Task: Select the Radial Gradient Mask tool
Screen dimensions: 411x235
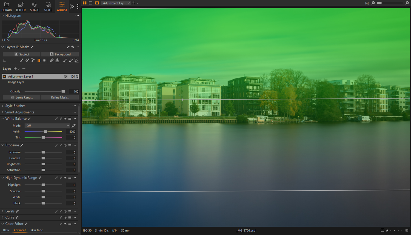Action: [44, 60]
